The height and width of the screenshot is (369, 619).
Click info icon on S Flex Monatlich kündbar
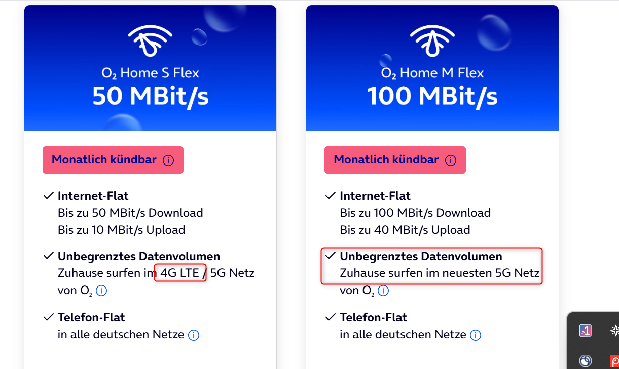pyautogui.click(x=168, y=160)
